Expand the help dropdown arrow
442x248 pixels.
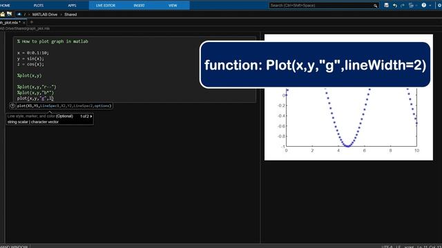[430, 6]
